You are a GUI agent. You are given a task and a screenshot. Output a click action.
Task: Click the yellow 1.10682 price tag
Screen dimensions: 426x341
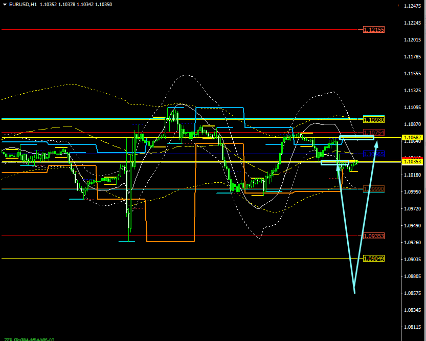coord(413,138)
